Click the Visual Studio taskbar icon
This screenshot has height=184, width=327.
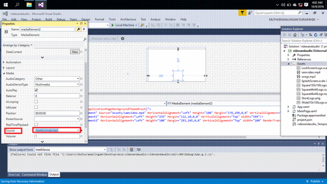[41, 5]
